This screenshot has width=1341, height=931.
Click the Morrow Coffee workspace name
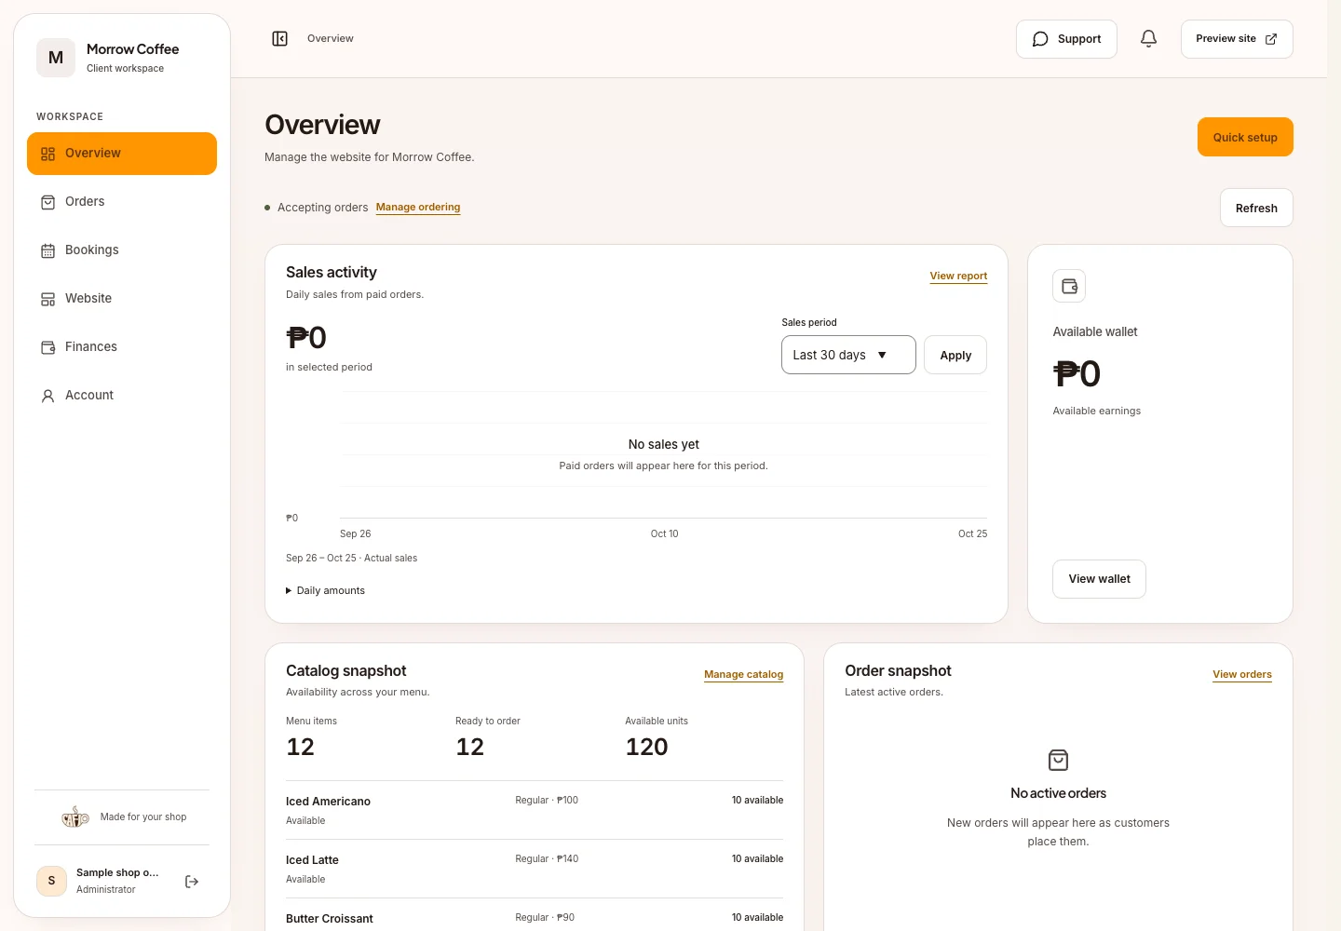tap(133, 49)
